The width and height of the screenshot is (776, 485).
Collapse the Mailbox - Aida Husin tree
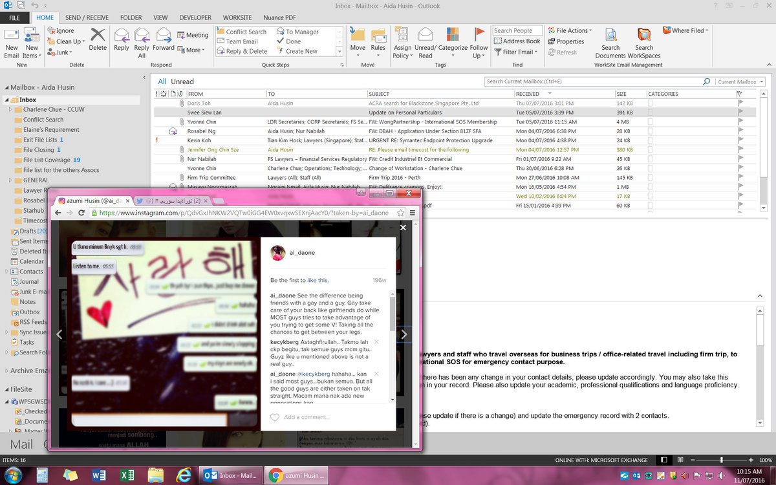click(x=6, y=87)
